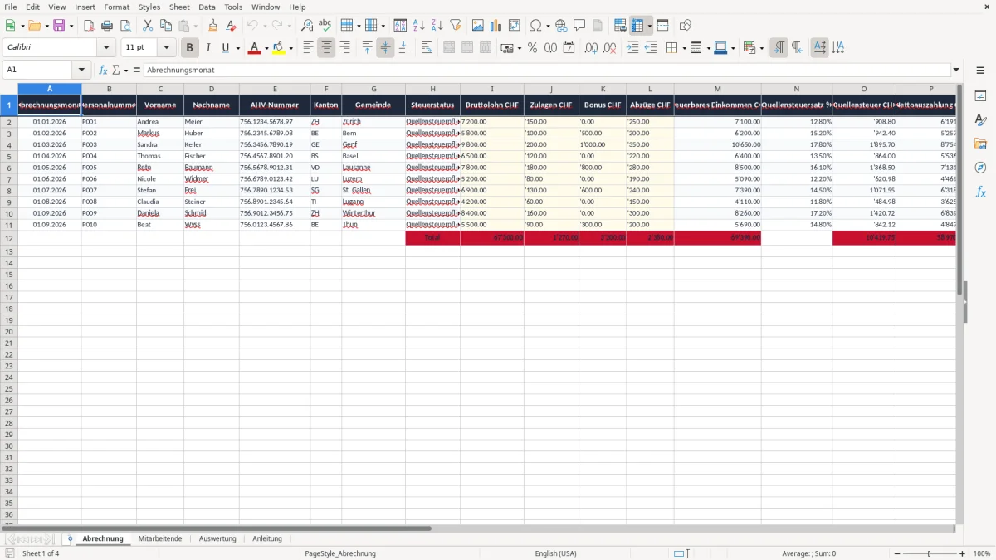
Task: Click the formula input line
Action: 547,70
